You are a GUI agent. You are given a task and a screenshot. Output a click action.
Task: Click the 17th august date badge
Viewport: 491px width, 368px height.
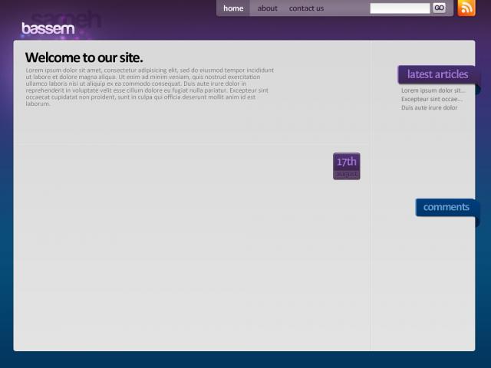pyautogui.click(x=347, y=166)
